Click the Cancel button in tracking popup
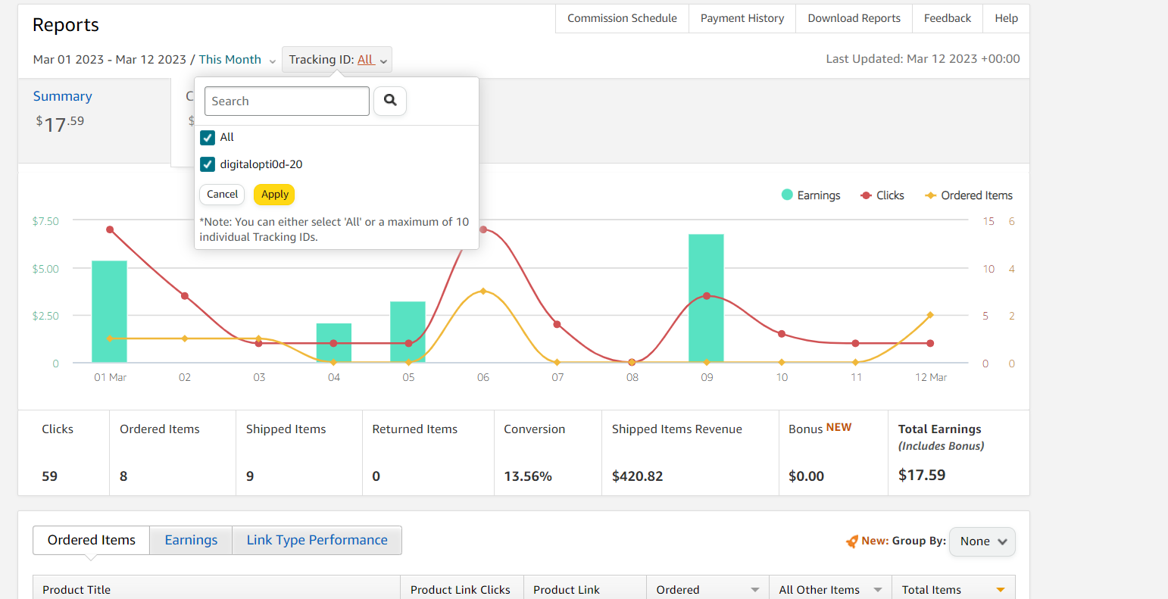This screenshot has height=599, width=1168. 223,195
